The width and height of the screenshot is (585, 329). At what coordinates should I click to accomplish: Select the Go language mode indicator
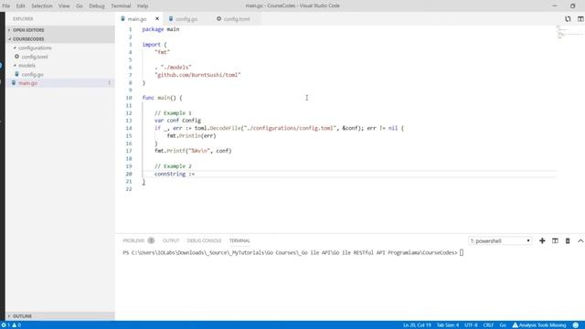[x=503, y=325]
